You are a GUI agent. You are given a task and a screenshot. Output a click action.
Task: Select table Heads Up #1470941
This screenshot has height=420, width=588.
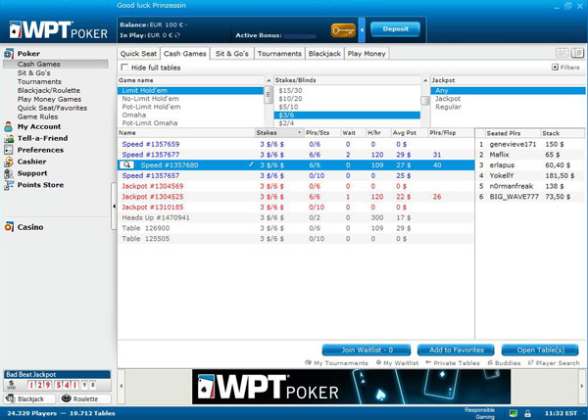pyautogui.click(x=296, y=217)
